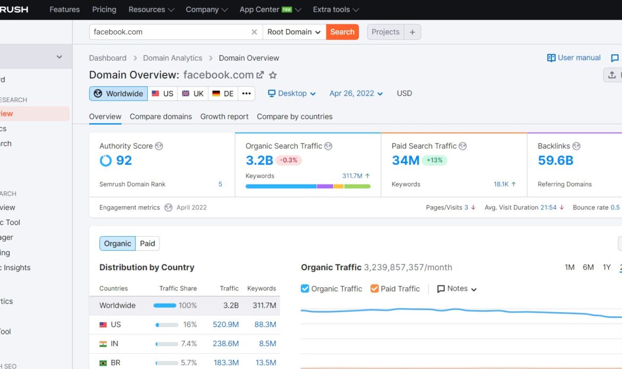Click the Projects button
Screen dimensions: 622x369
[x=385, y=32]
